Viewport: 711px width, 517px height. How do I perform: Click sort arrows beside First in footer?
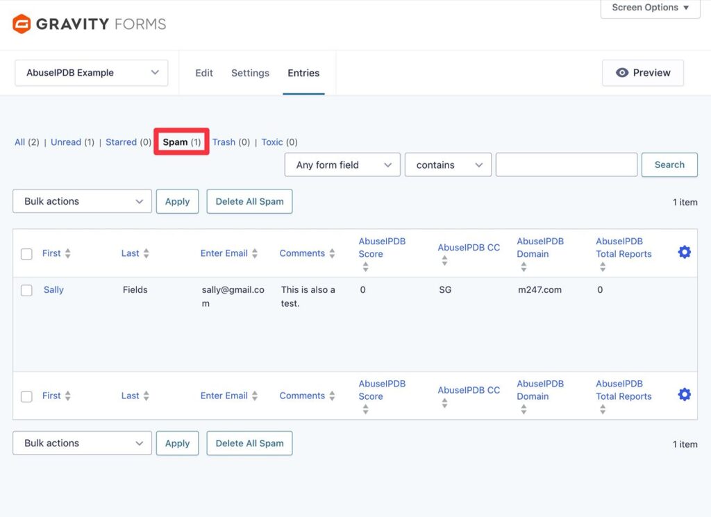pos(67,396)
